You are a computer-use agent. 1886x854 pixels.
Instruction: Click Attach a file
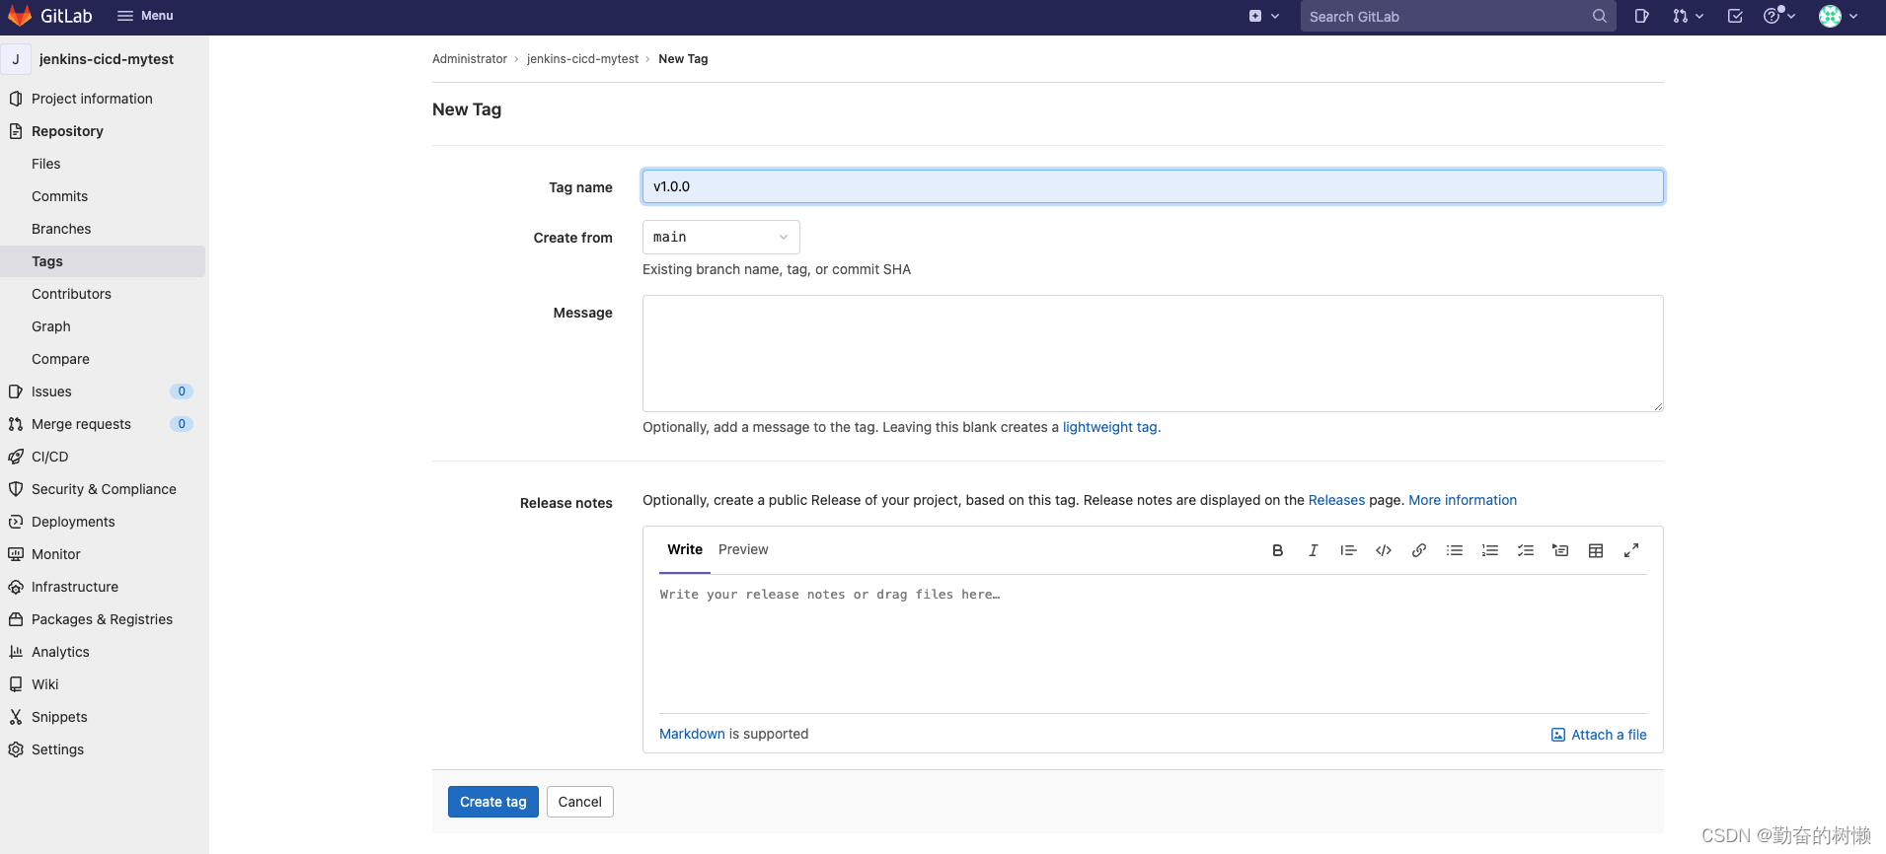click(x=1599, y=735)
